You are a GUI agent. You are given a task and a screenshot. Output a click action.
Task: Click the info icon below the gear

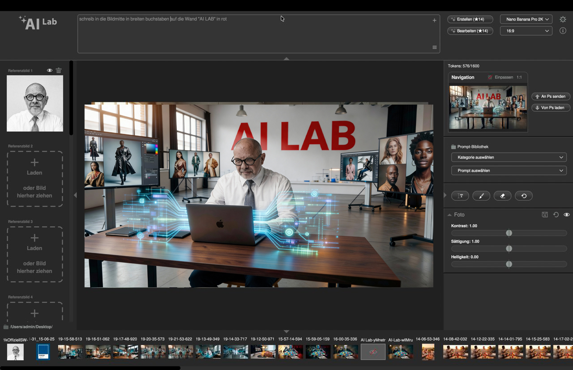pos(563,31)
